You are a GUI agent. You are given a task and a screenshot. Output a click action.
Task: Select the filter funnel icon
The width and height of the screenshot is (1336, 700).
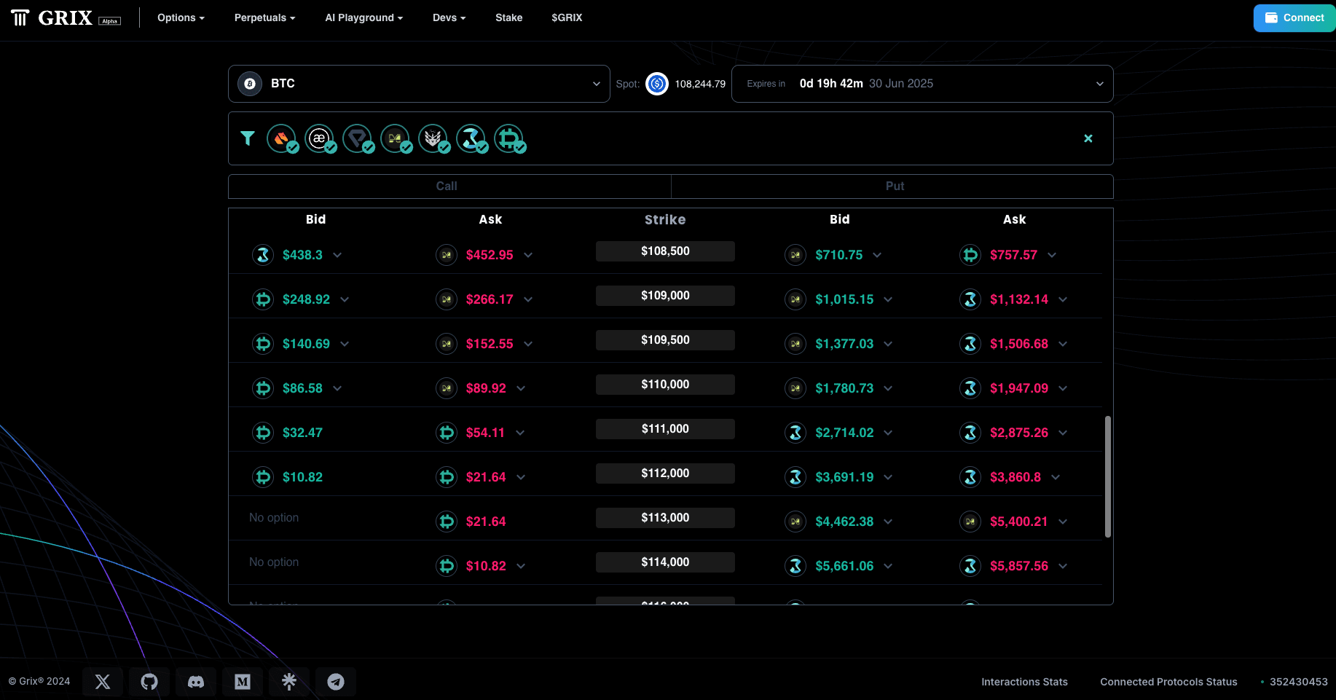tap(248, 138)
